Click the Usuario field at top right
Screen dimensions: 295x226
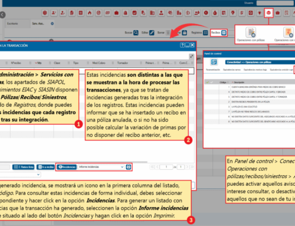pyautogui.click(x=275, y=3)
